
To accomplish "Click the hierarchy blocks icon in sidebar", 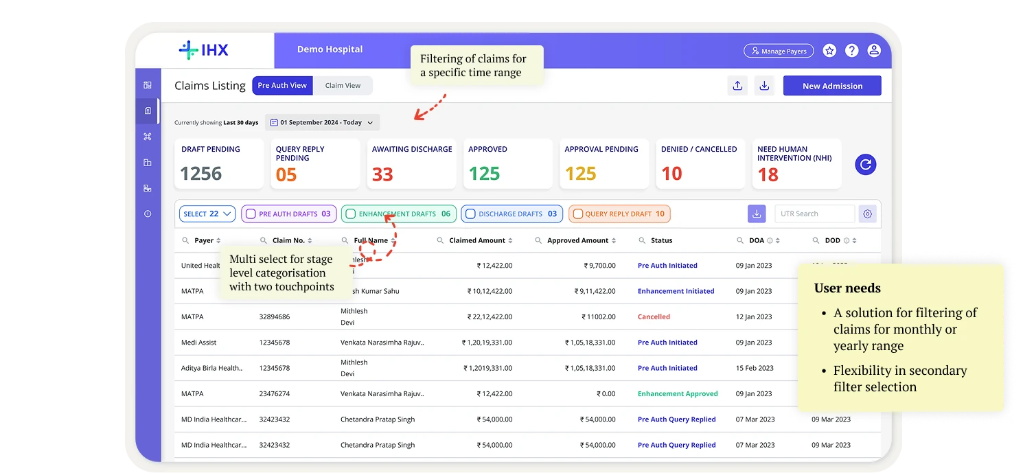I will pos(148,188).
